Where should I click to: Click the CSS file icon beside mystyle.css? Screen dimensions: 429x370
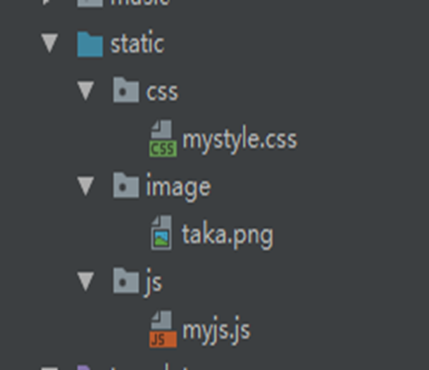pyautogui.click(x=163, y=139)
